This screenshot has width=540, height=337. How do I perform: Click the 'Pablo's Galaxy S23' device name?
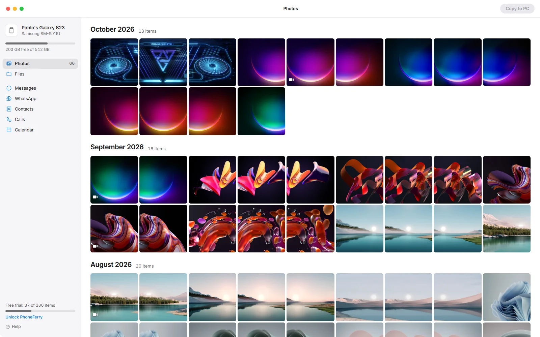click(x=43, y=28)
